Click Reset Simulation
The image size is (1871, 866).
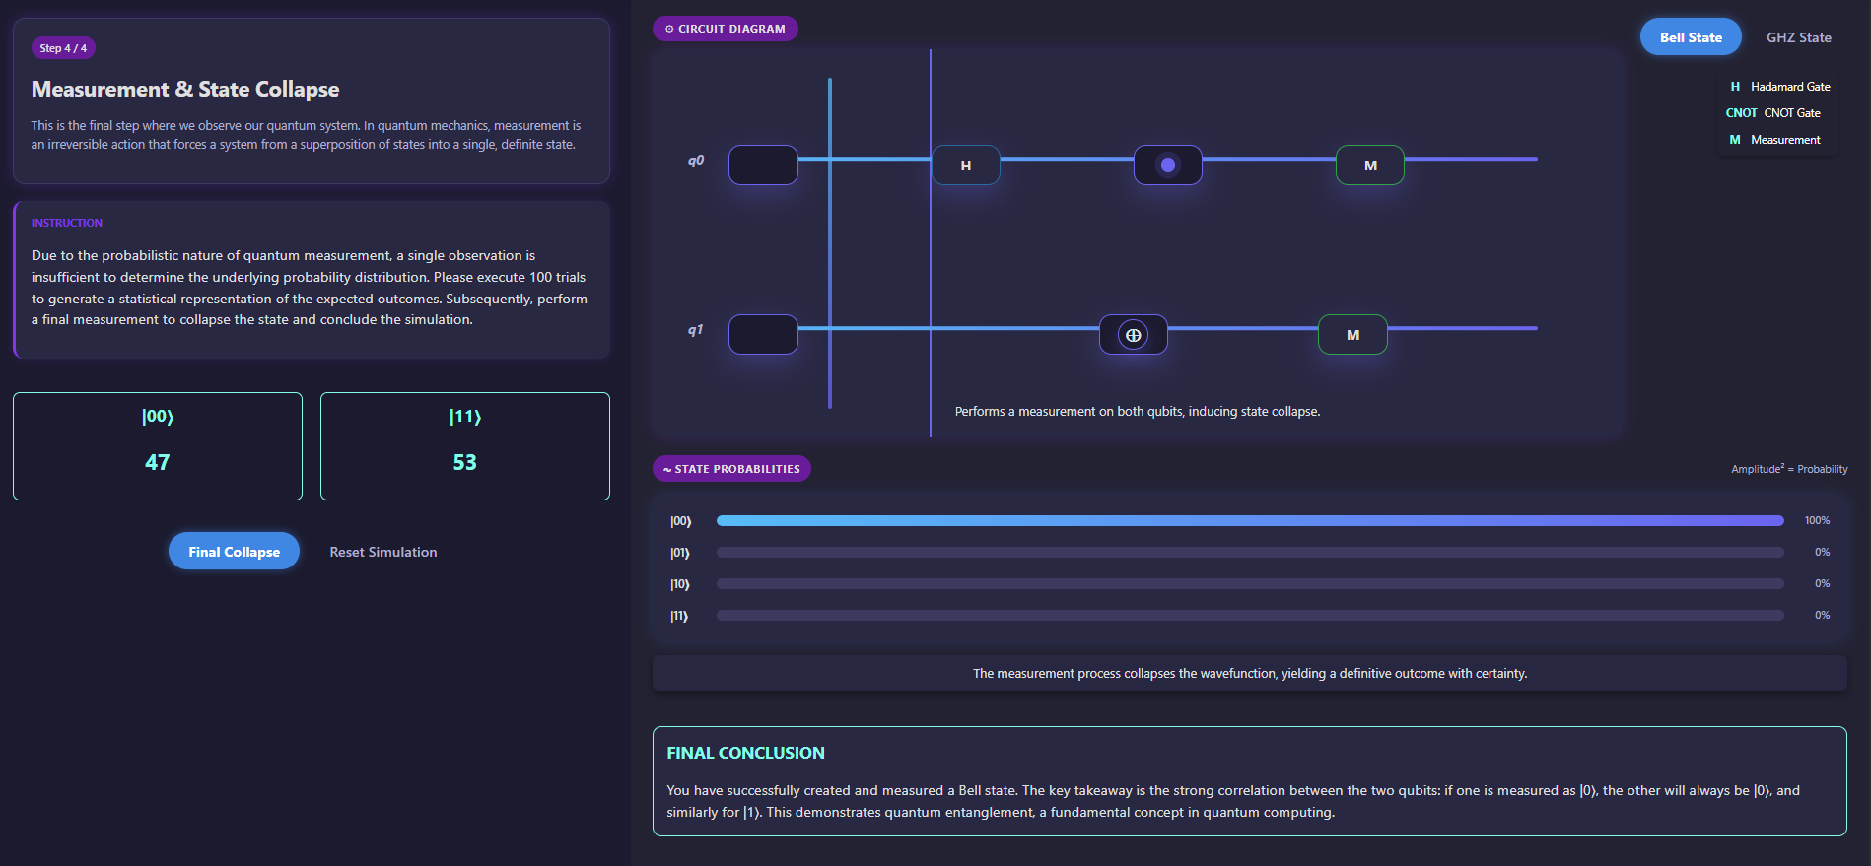pos(382,552)
